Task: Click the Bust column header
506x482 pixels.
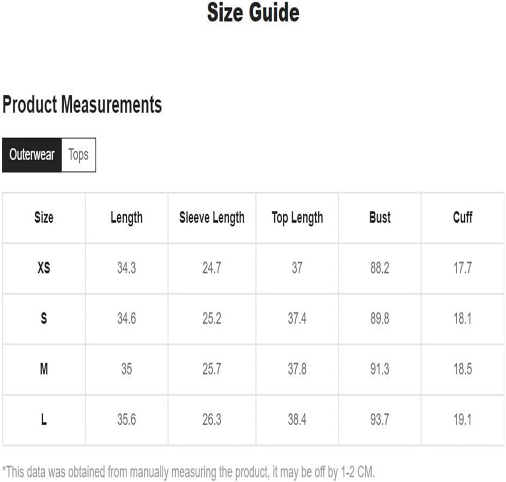Action: [x=380, y=217]
